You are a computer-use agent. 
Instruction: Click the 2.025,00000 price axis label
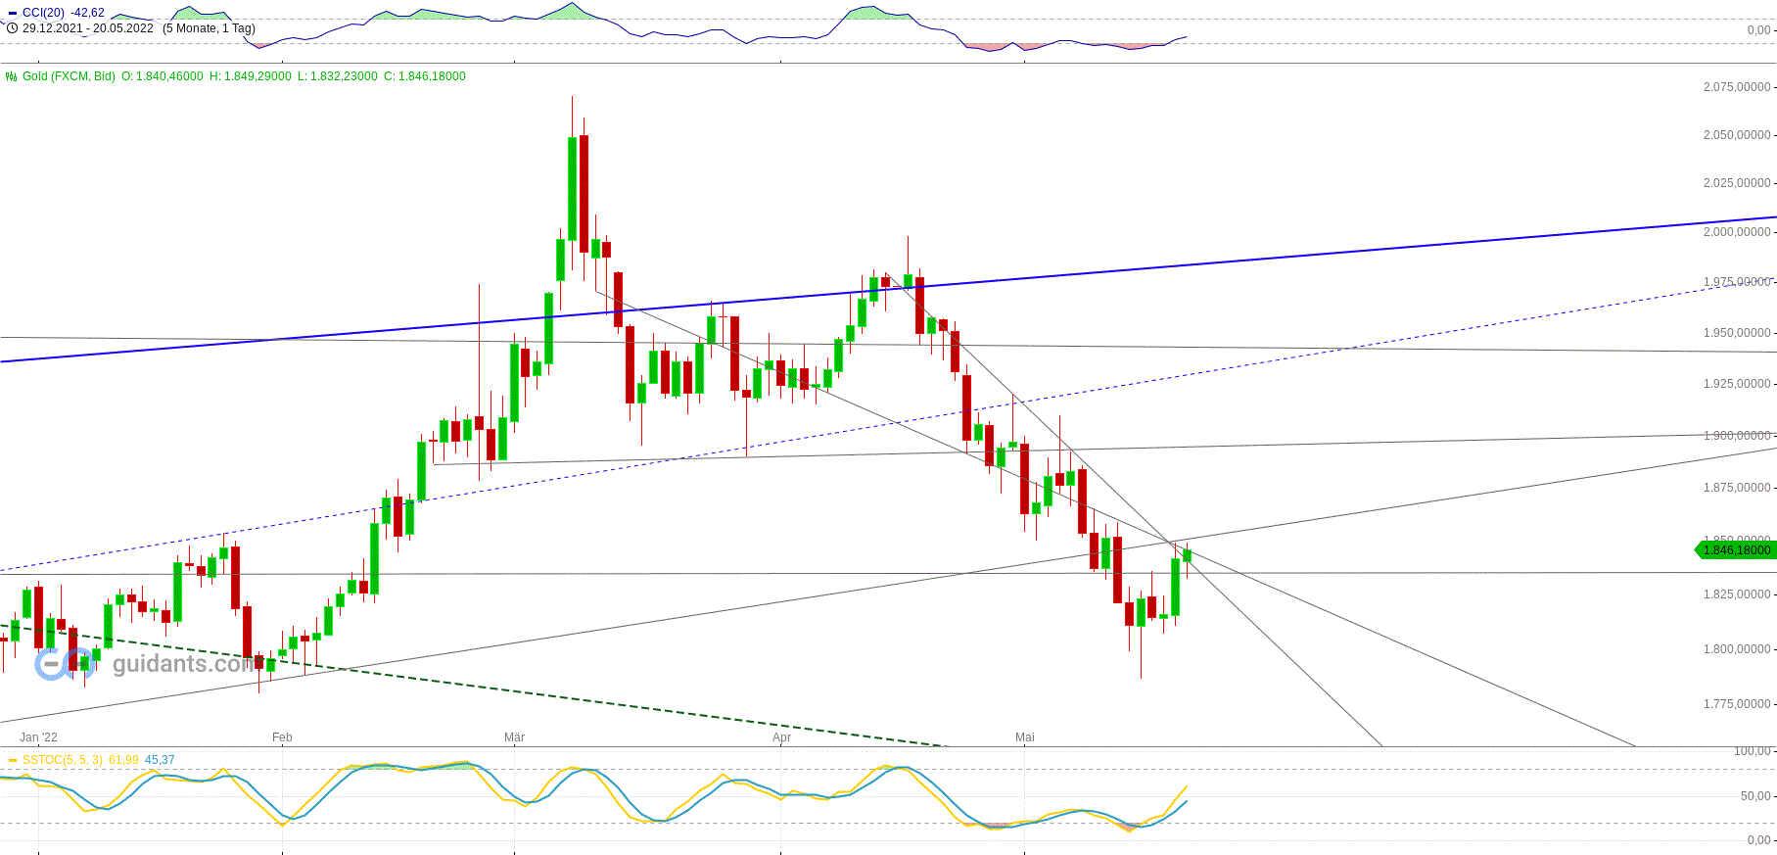point(1737,183)
